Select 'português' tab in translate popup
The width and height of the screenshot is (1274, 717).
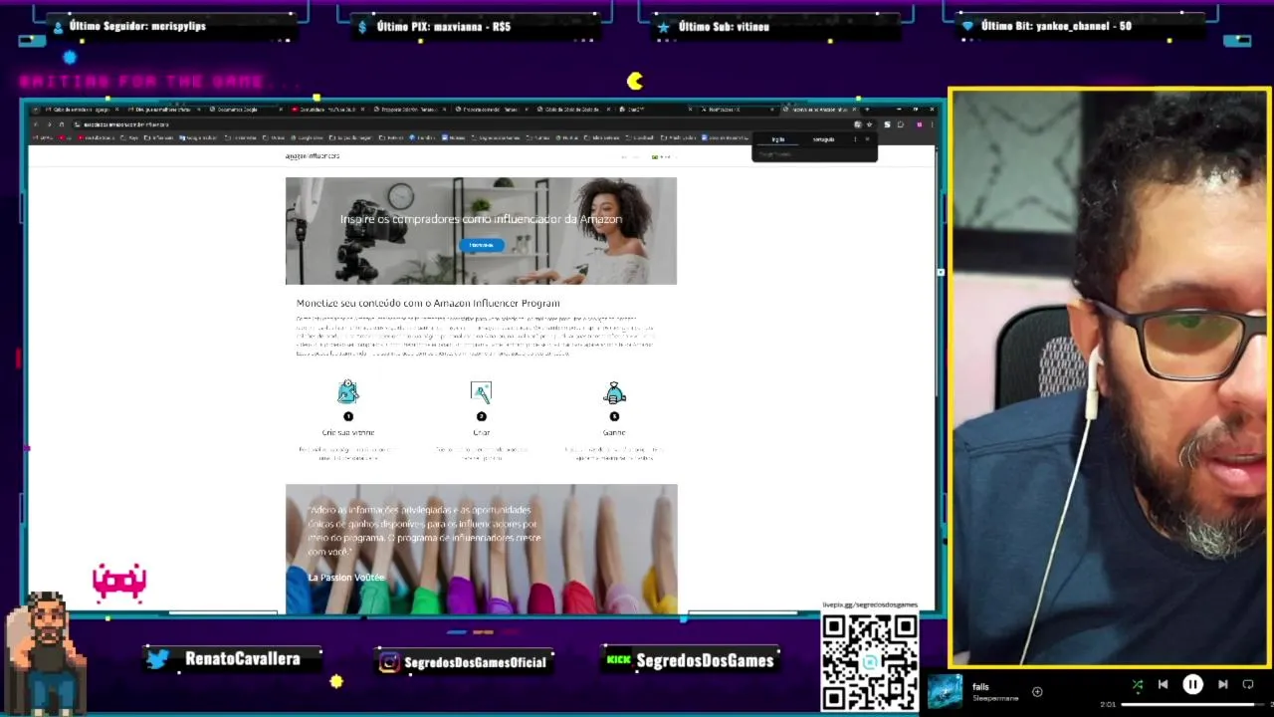click(823, 139)
